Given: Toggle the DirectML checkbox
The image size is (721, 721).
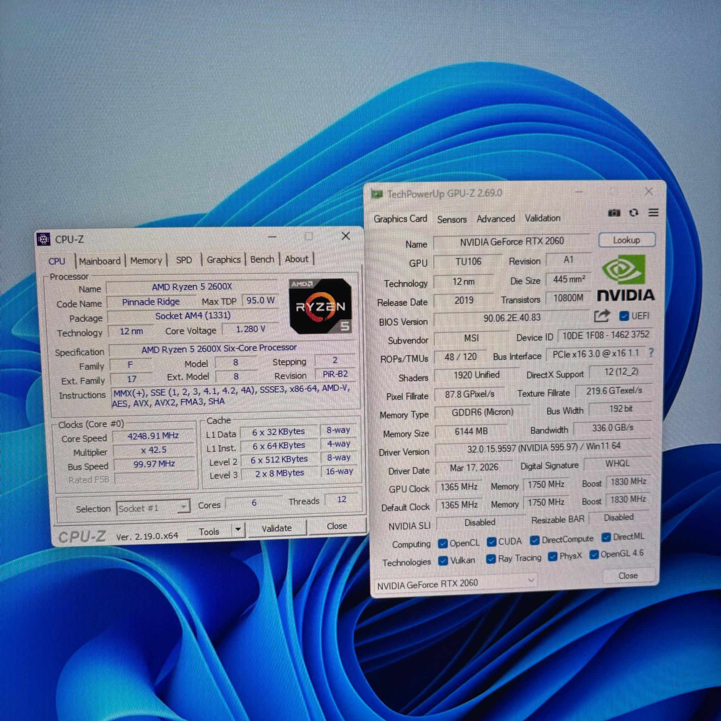Looking at the screenshot, I should pos(606,537).
